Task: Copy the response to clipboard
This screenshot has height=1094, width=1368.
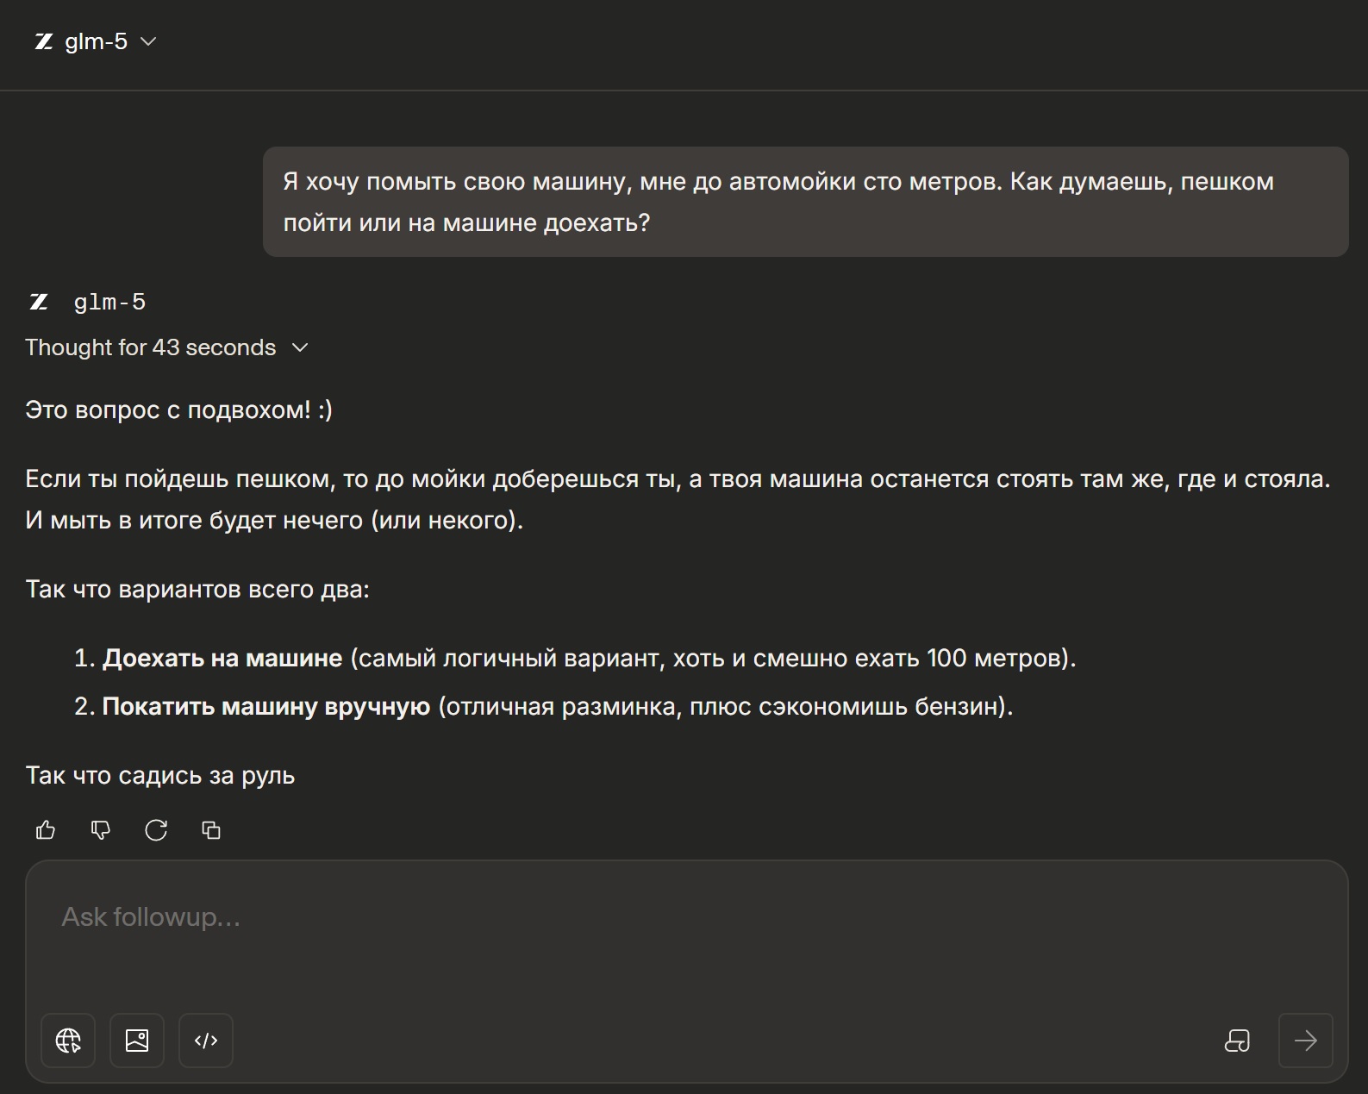Action: click(211, 830)
